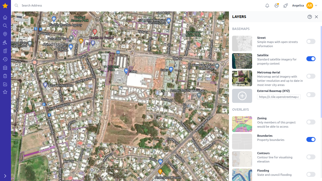
Task: Click the star logo icon in the sidebar
Action: point(5,5)
